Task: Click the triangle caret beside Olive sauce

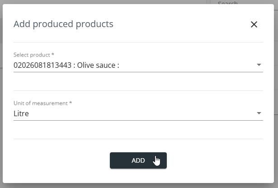Action: pyautogui.click(x=259, y=65)
